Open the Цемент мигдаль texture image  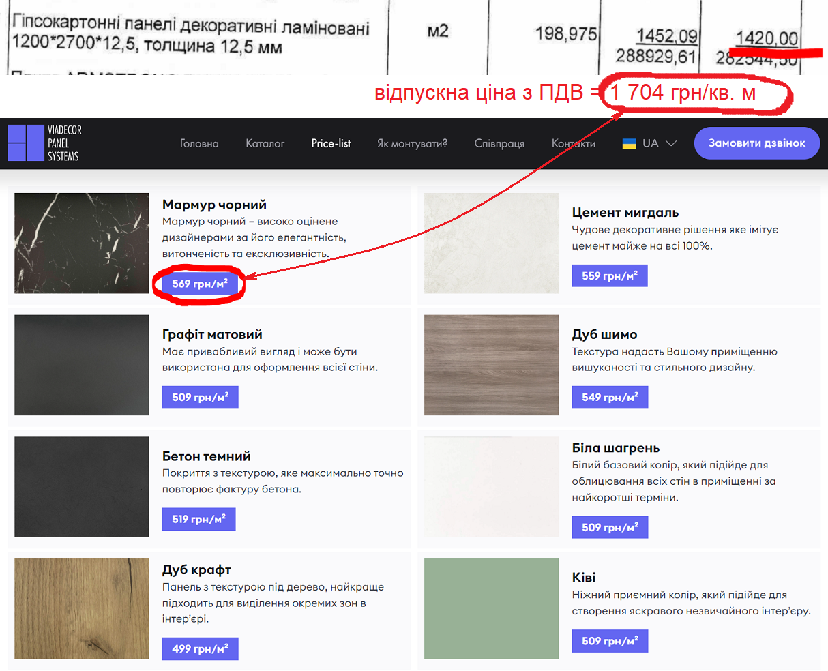[491, 243]
